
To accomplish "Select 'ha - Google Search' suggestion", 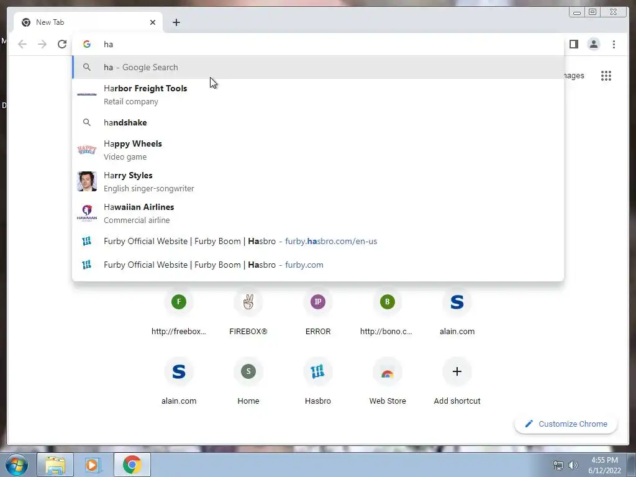I will point(318,67).
